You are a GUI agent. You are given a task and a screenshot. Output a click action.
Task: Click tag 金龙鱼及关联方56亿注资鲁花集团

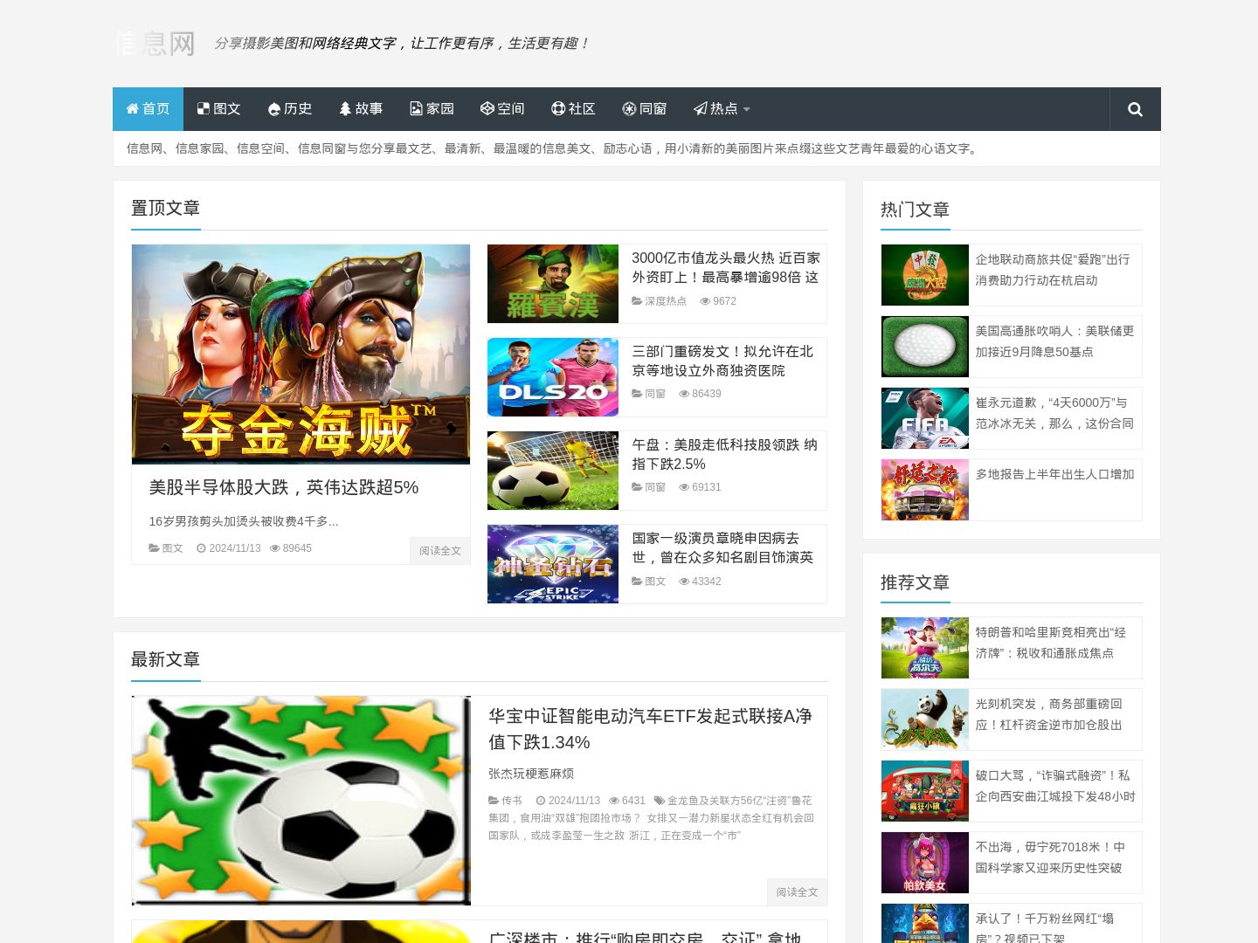coord(651,809)
